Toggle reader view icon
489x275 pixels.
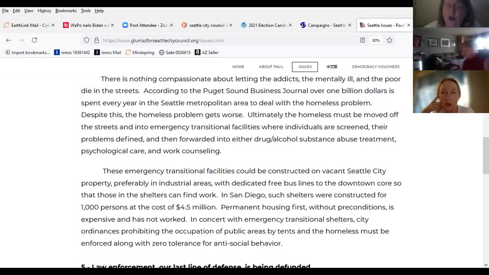tap(363, 40)
